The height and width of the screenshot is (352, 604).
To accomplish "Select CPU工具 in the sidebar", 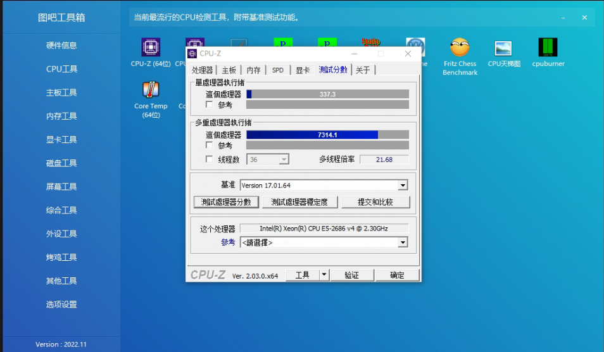I will coord(61,69).
